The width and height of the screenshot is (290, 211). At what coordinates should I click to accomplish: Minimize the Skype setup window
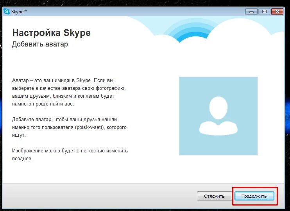pyautogui.click(x=251, y=12)
